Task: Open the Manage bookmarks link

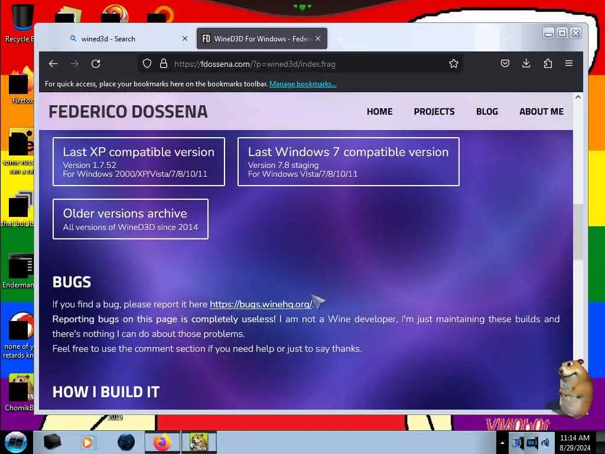Action: click(303, 84)
